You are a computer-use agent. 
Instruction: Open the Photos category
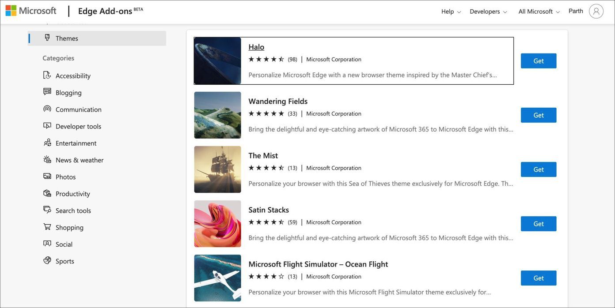click(x=65, y=177)
